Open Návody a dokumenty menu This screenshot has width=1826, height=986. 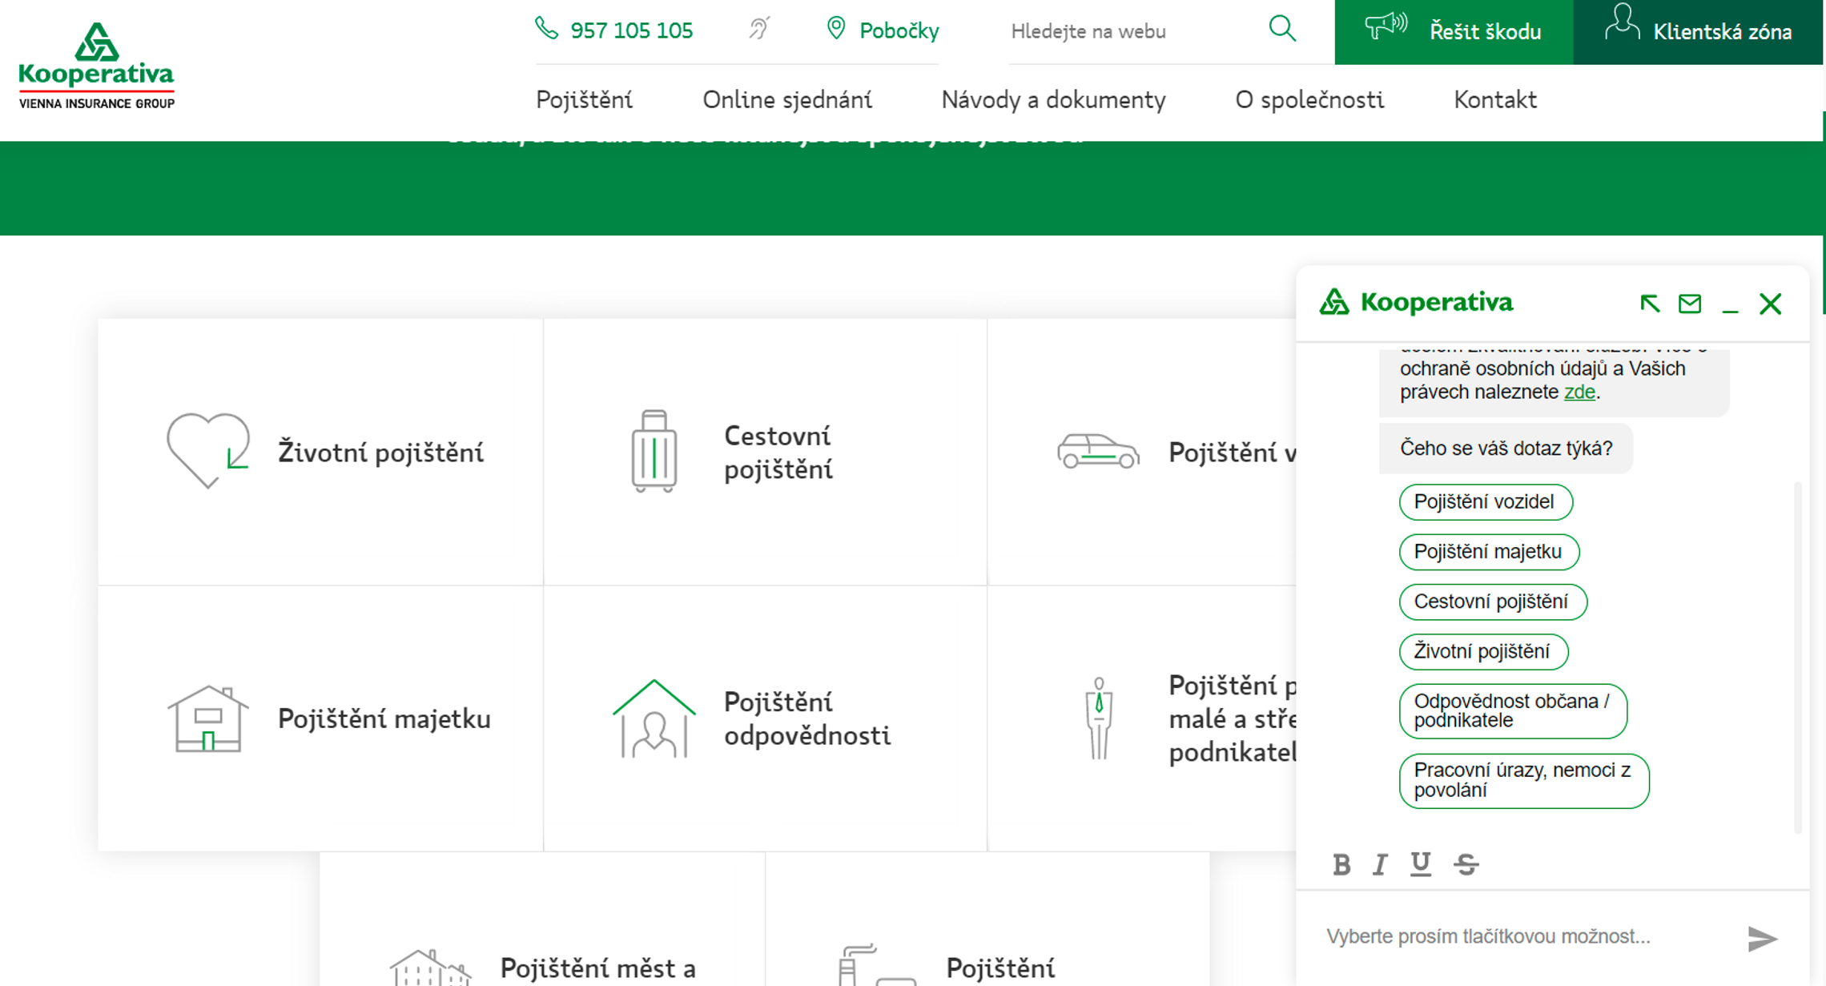1053,99
